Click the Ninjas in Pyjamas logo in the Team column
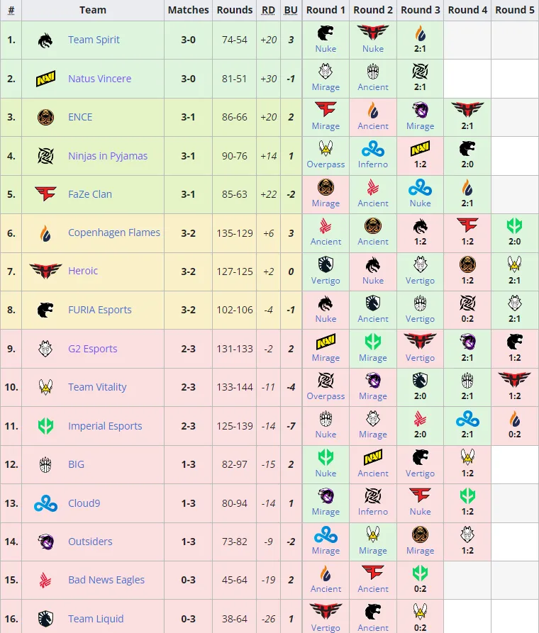 [45, 156]
